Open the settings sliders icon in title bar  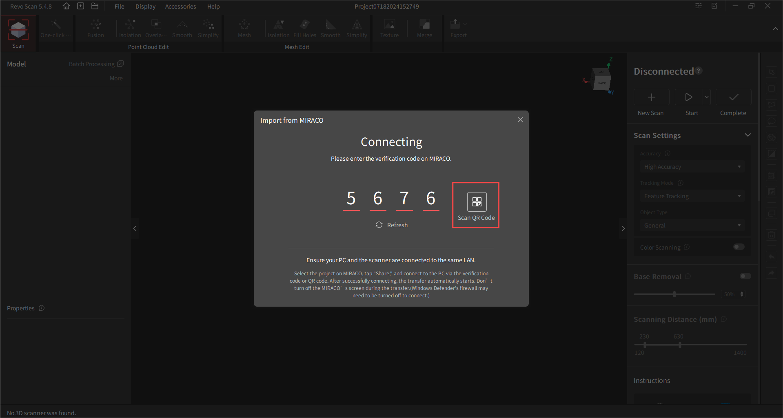click(699, 6)
